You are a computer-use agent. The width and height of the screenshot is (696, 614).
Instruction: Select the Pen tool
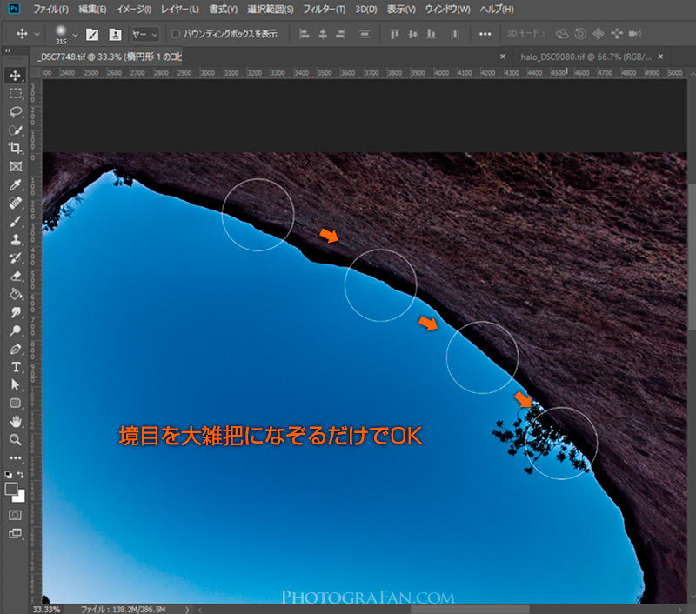(x=16, y=349)
